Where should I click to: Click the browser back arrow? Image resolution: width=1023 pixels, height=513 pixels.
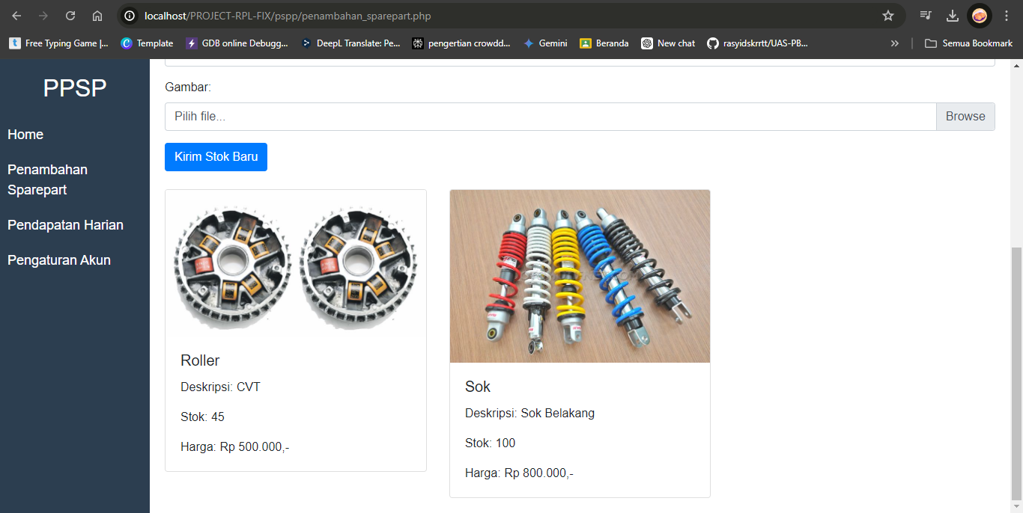16,16
